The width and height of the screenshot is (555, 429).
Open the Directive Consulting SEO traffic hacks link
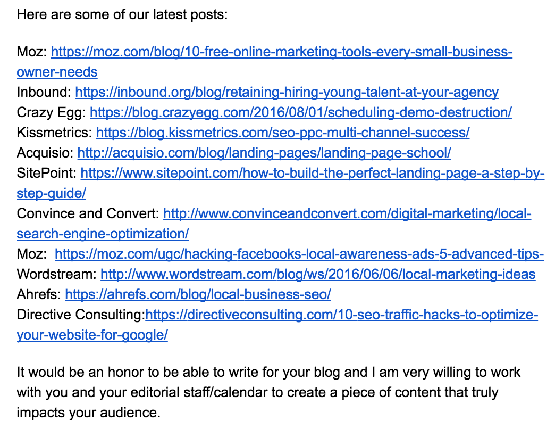(342, 315)
